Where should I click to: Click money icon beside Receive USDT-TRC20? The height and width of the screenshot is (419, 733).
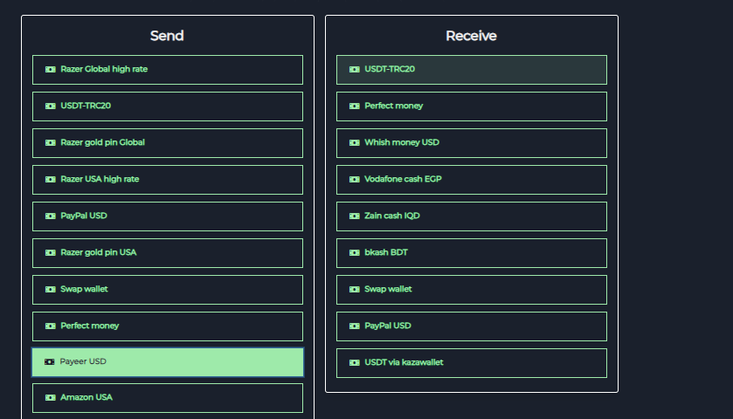pyautogui.click(x=355, y=70)
